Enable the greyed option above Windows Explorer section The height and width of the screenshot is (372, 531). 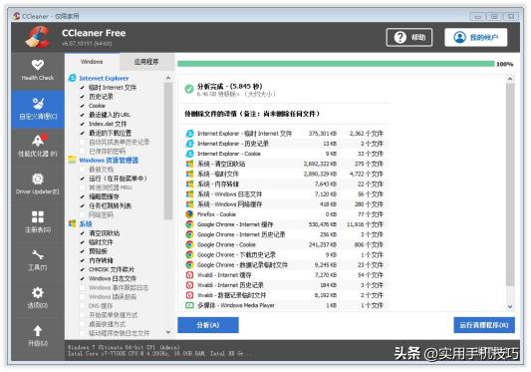pos(83,152)
